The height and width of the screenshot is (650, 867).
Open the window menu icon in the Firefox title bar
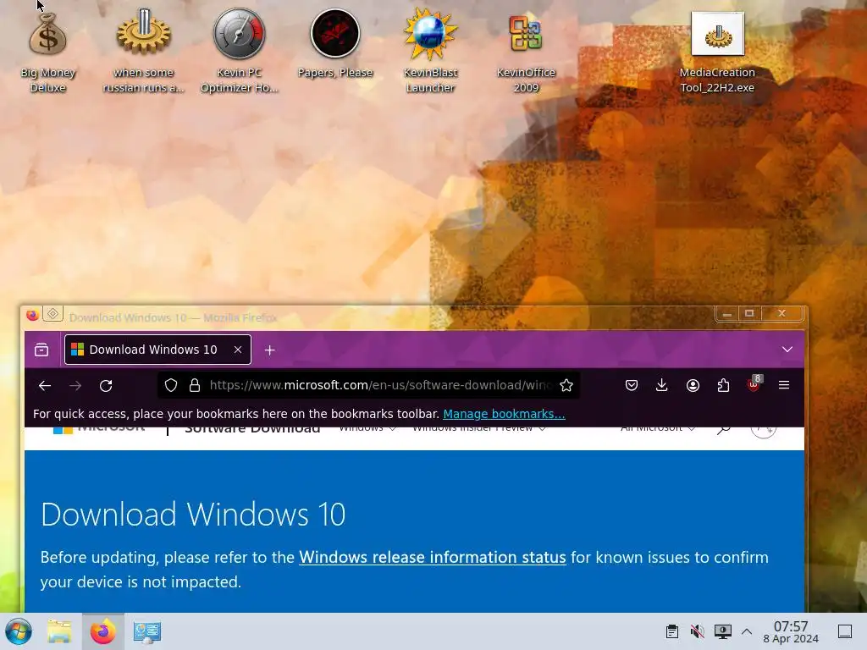tap(33, 315)
